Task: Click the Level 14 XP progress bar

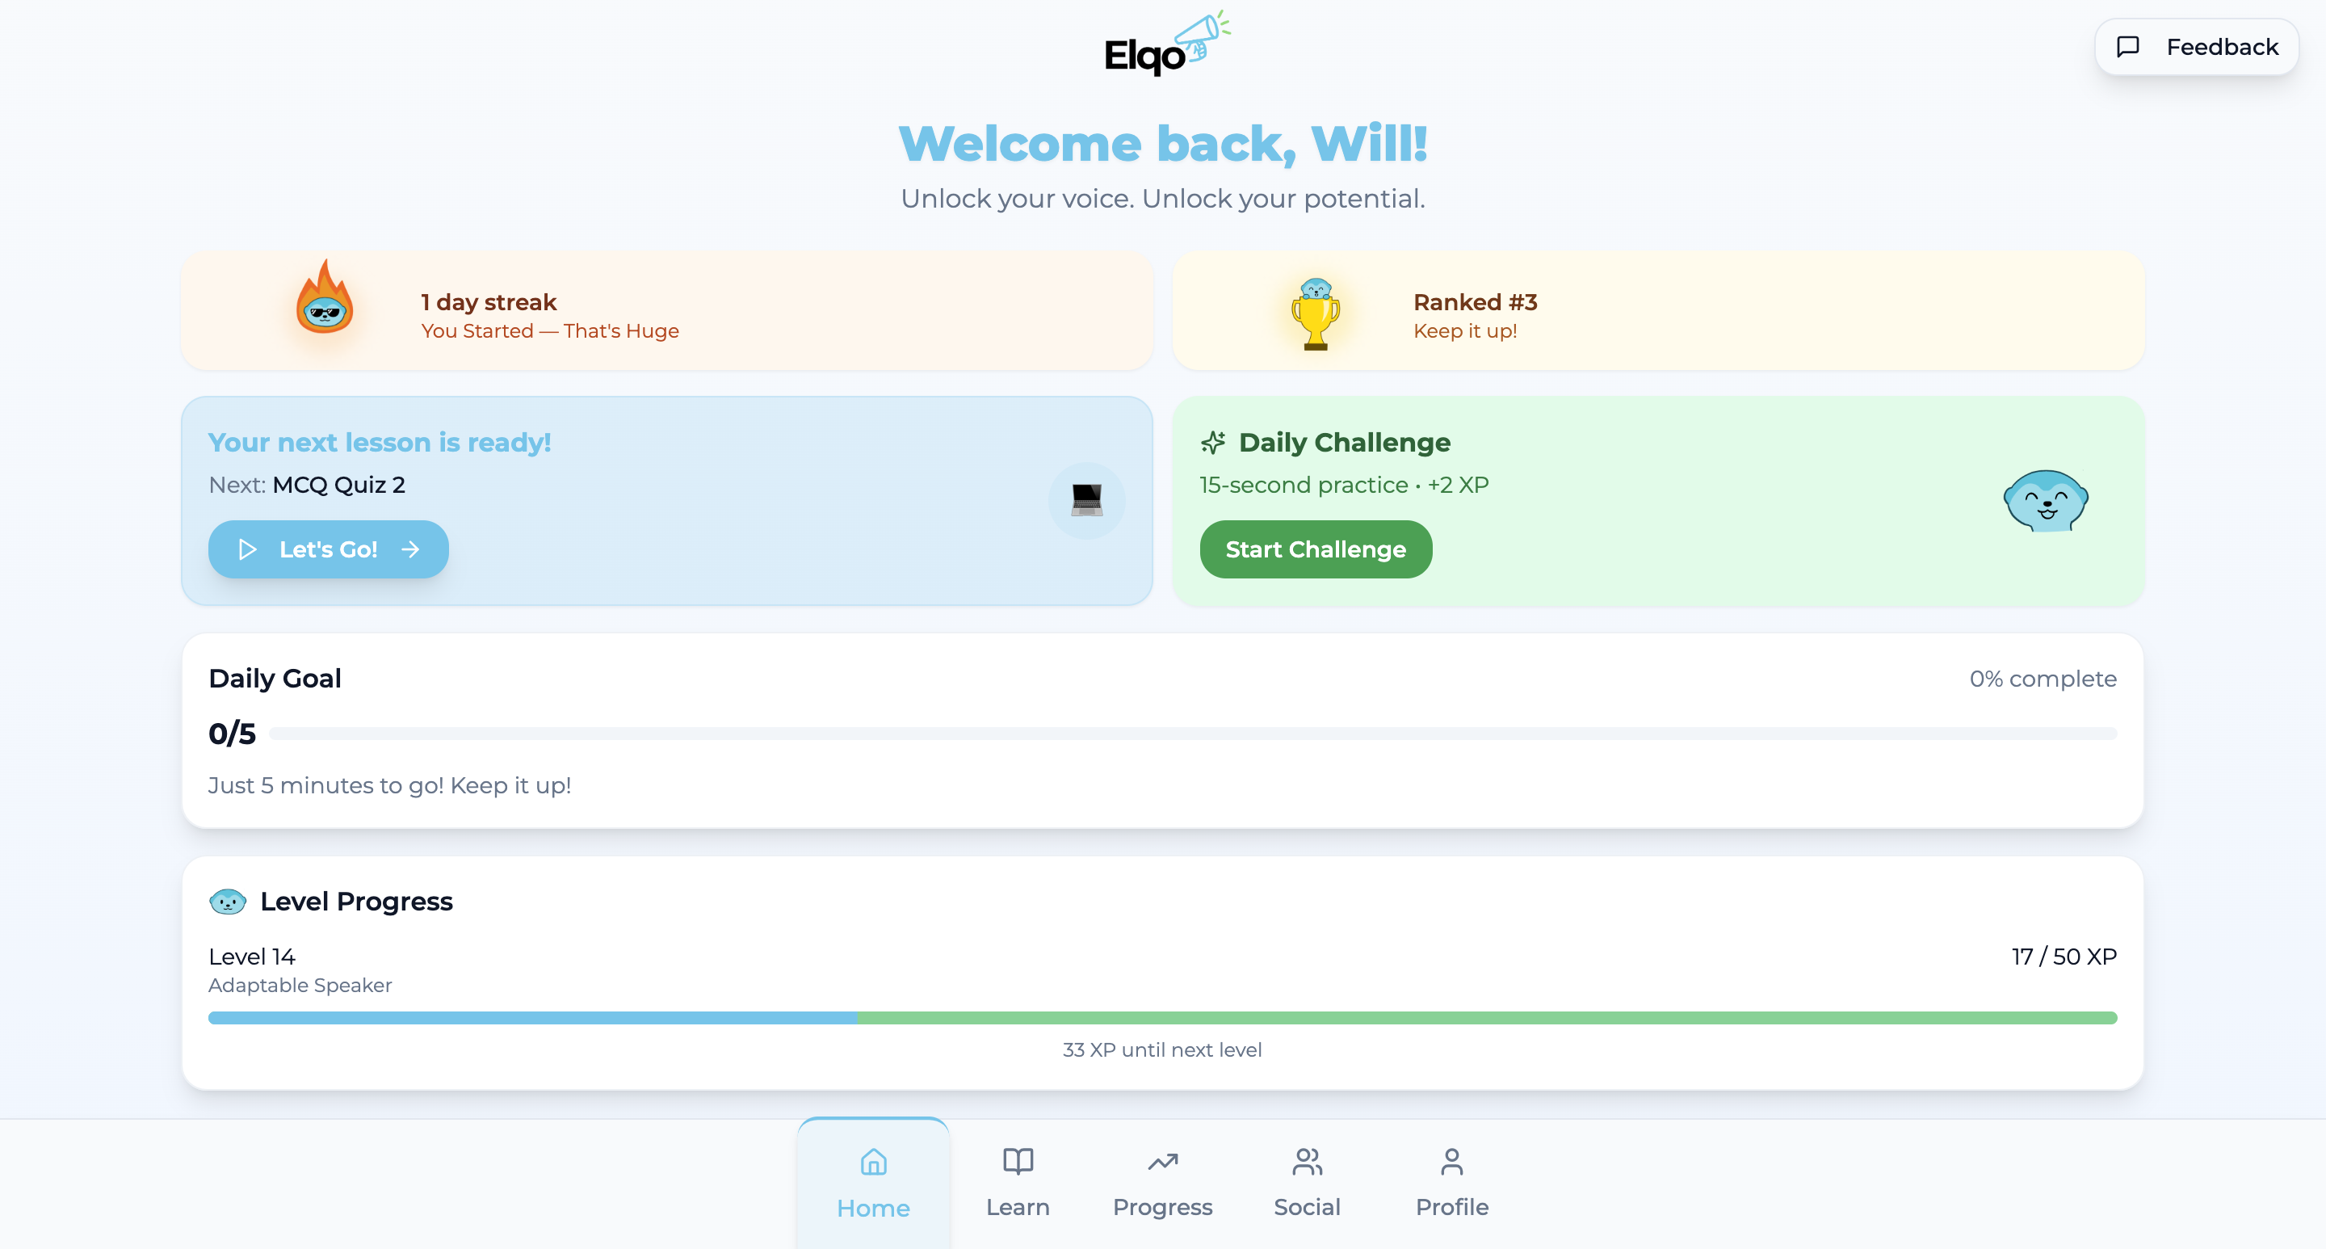Action: coord(1162,1018)
